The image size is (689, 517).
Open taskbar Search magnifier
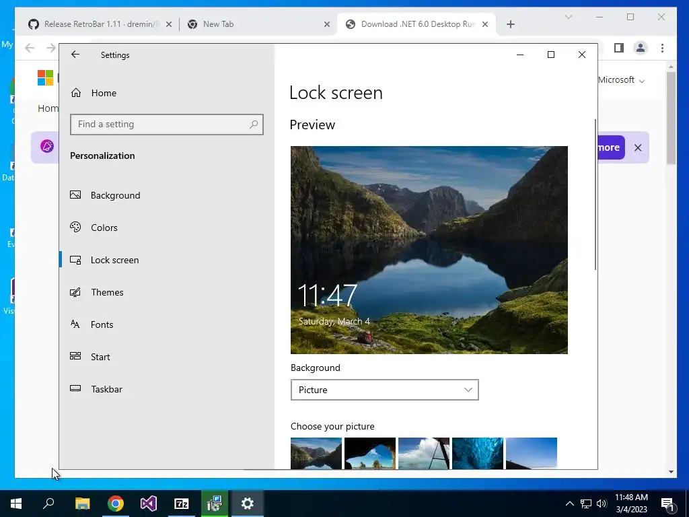coord(48,504)
